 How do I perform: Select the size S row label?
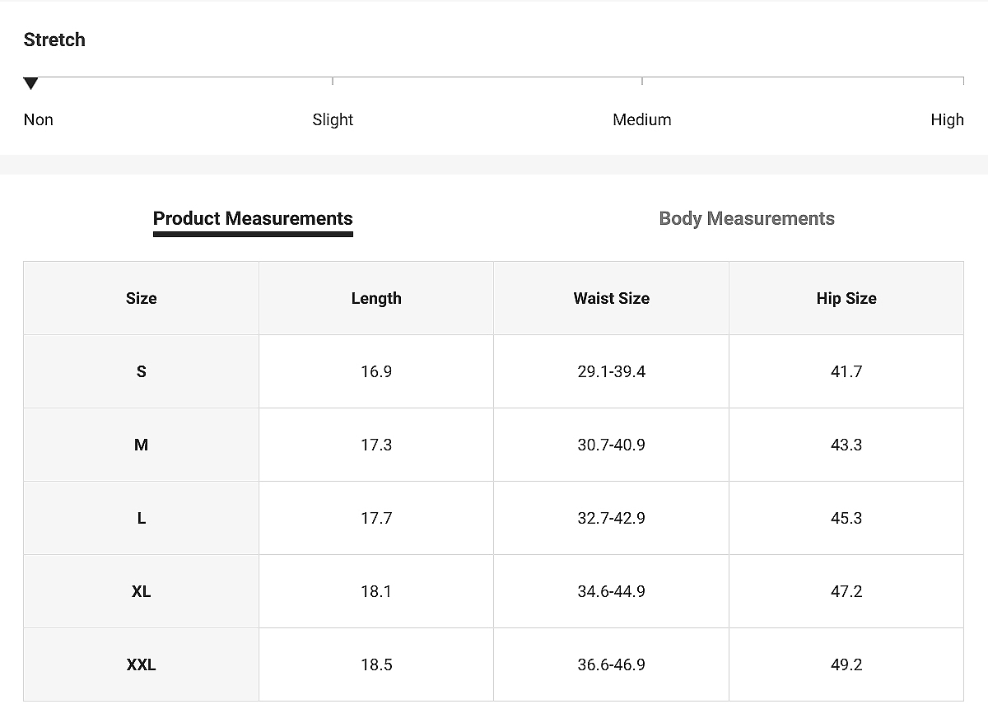141,371
